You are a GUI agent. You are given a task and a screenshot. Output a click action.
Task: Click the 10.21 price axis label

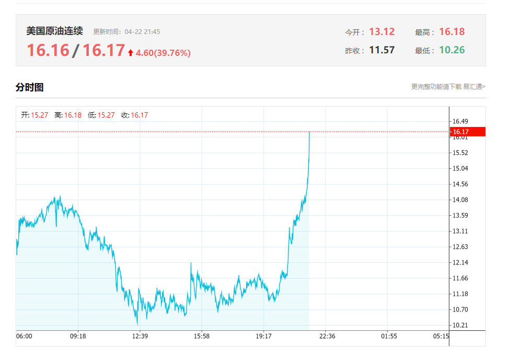[x=460, y=325]
